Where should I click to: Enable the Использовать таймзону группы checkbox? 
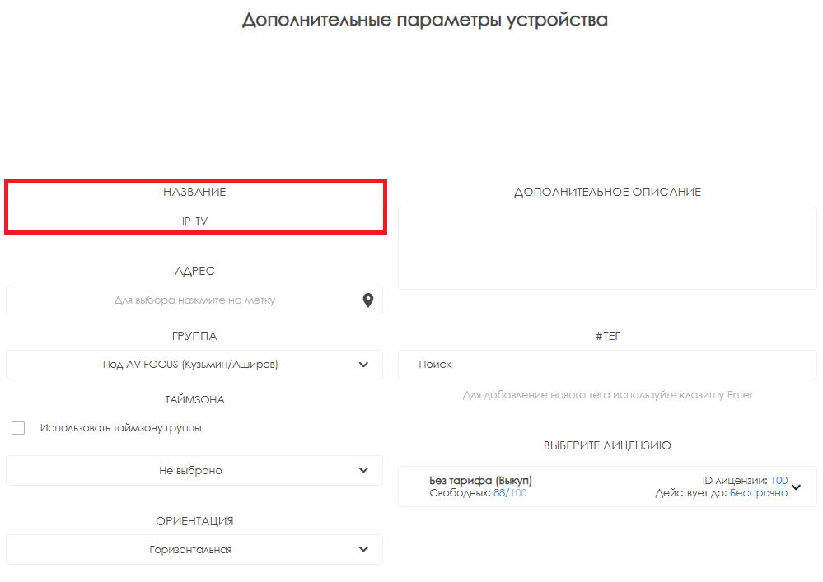tap(18, 428)
